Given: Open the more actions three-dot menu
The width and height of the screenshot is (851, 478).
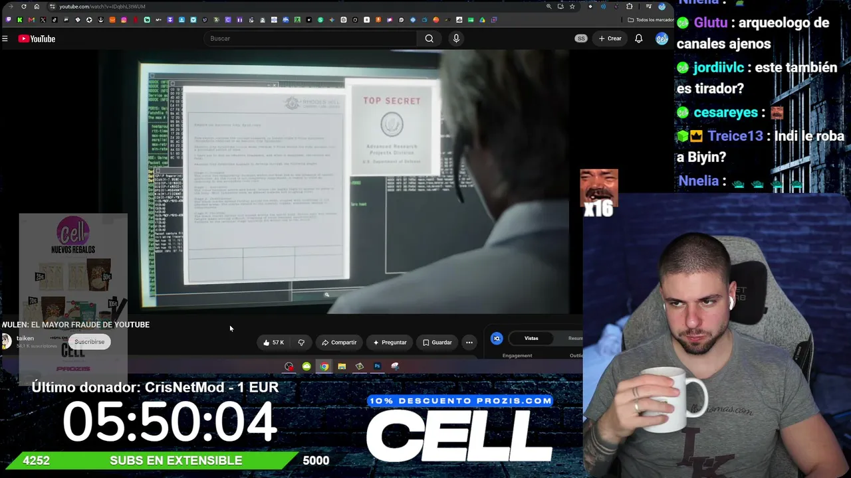Looking at the screenshot, I should 469,343.
